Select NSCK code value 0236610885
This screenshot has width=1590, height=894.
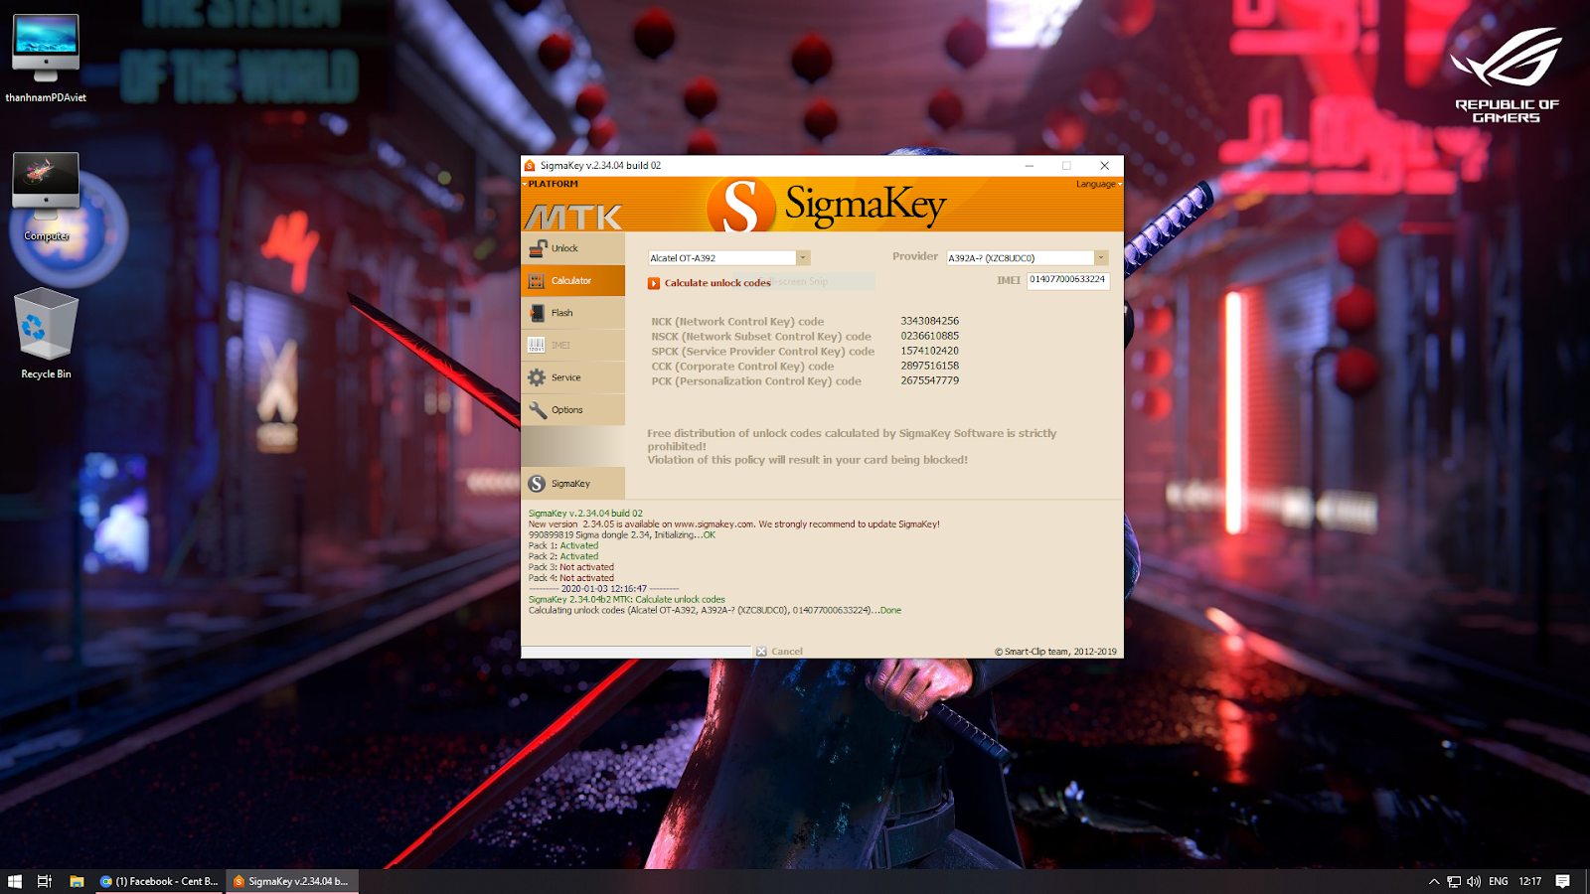tap(930, 336)
